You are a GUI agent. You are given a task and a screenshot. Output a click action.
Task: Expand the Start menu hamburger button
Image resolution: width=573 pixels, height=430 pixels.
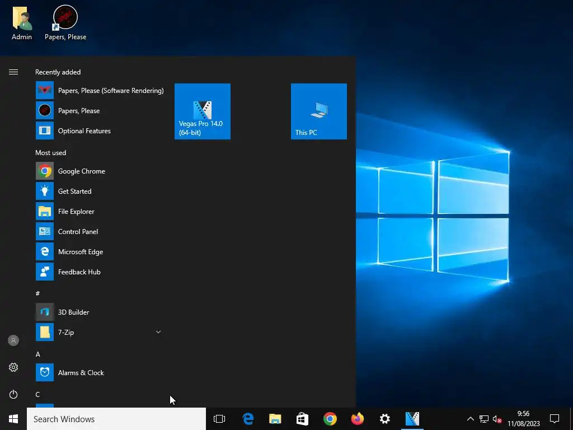[13, 72]
